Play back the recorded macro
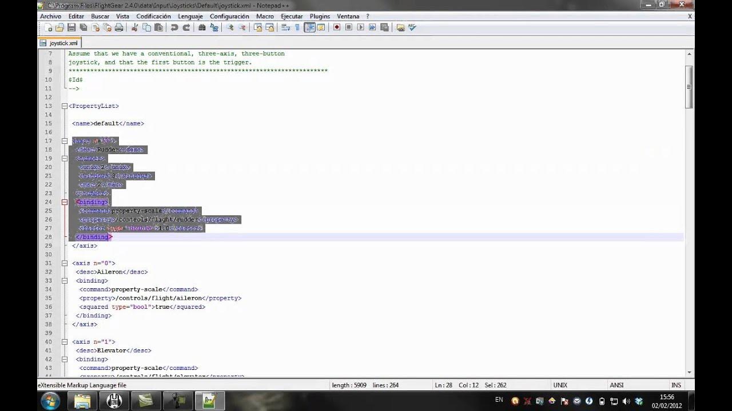 tap(361, 27)
